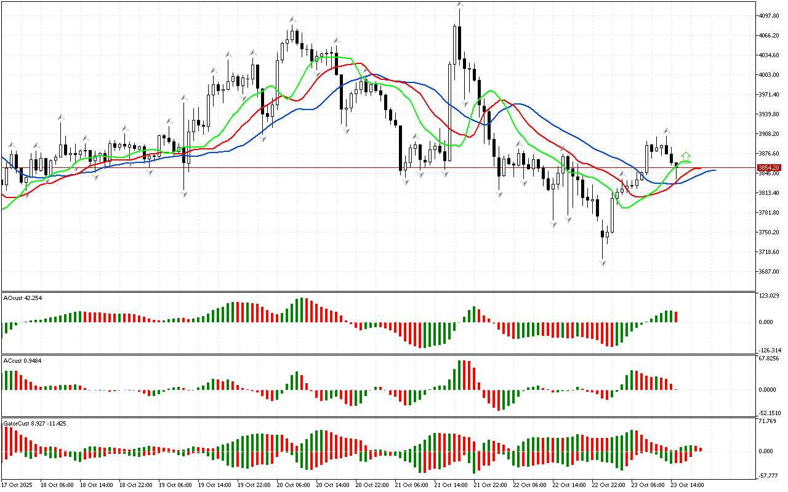Click the 17 Oct 2025 date on the time axis
Viewport: 788px width, 492px height.
point(17,485)
